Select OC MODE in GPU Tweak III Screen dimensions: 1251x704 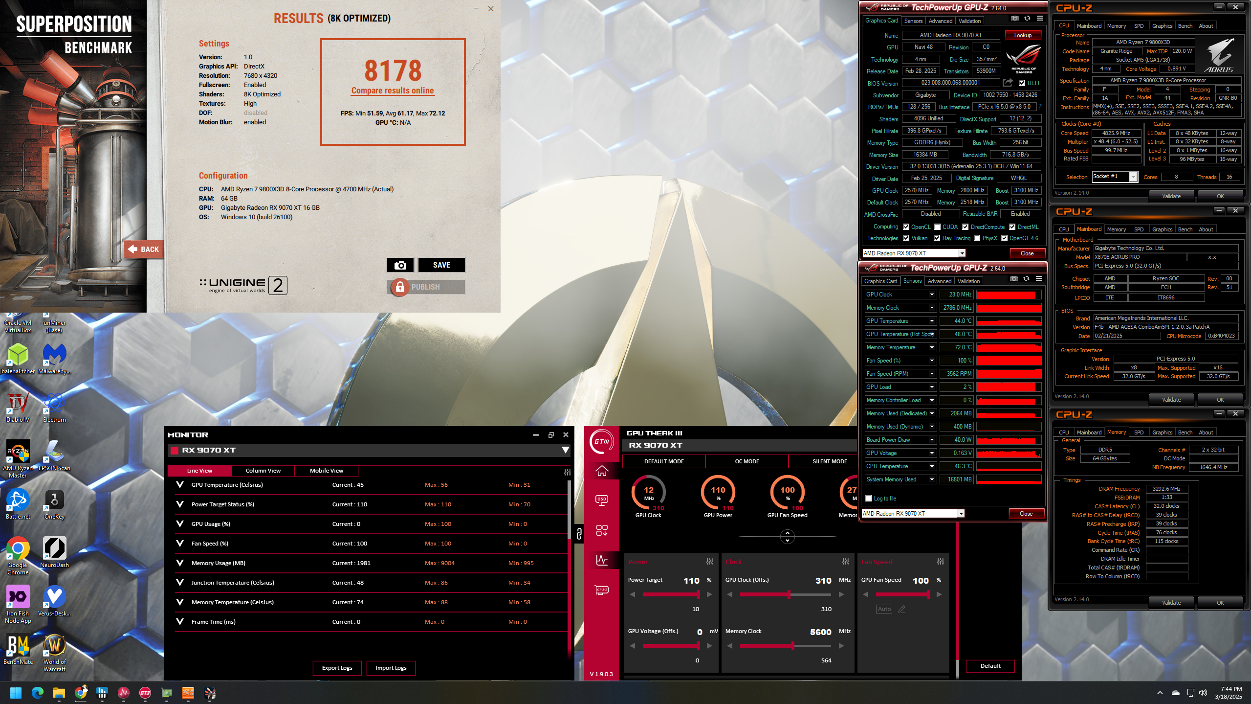747,461
